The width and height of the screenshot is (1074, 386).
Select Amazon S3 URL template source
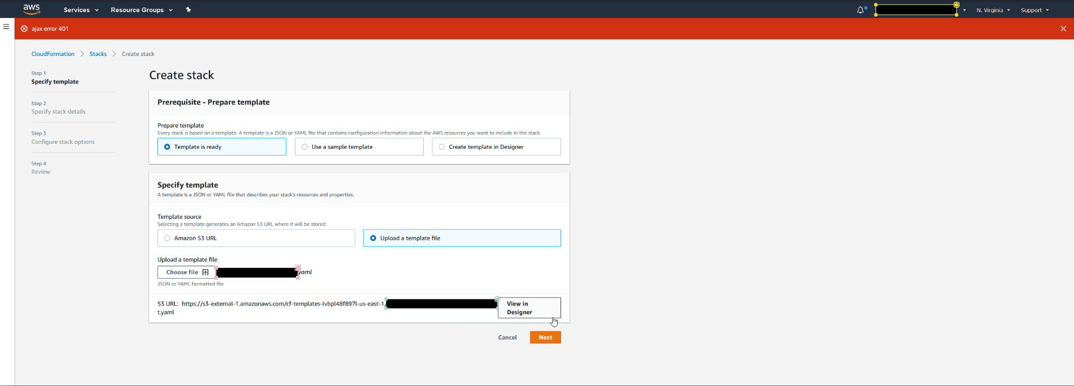click(256, 238)
